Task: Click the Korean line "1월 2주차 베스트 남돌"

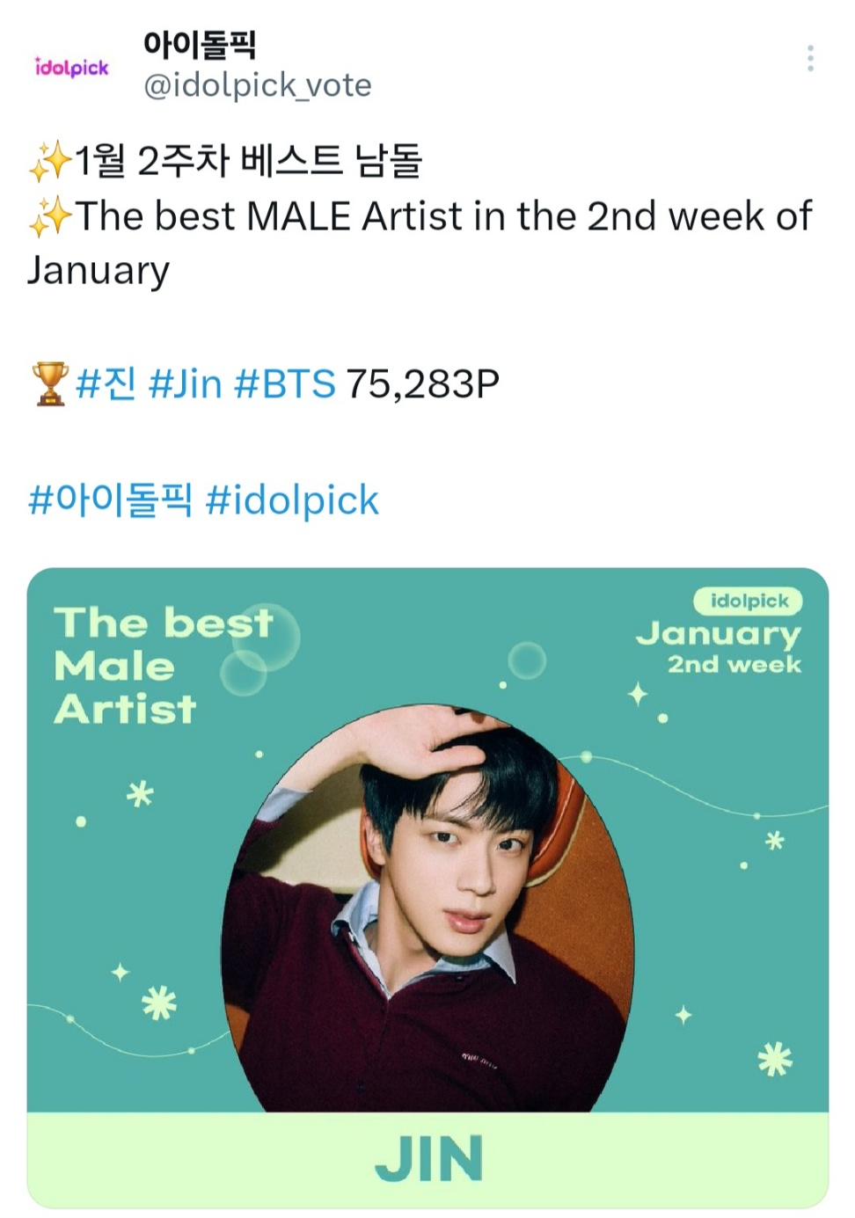Action: pyautogui.click(x=248, y=161)
